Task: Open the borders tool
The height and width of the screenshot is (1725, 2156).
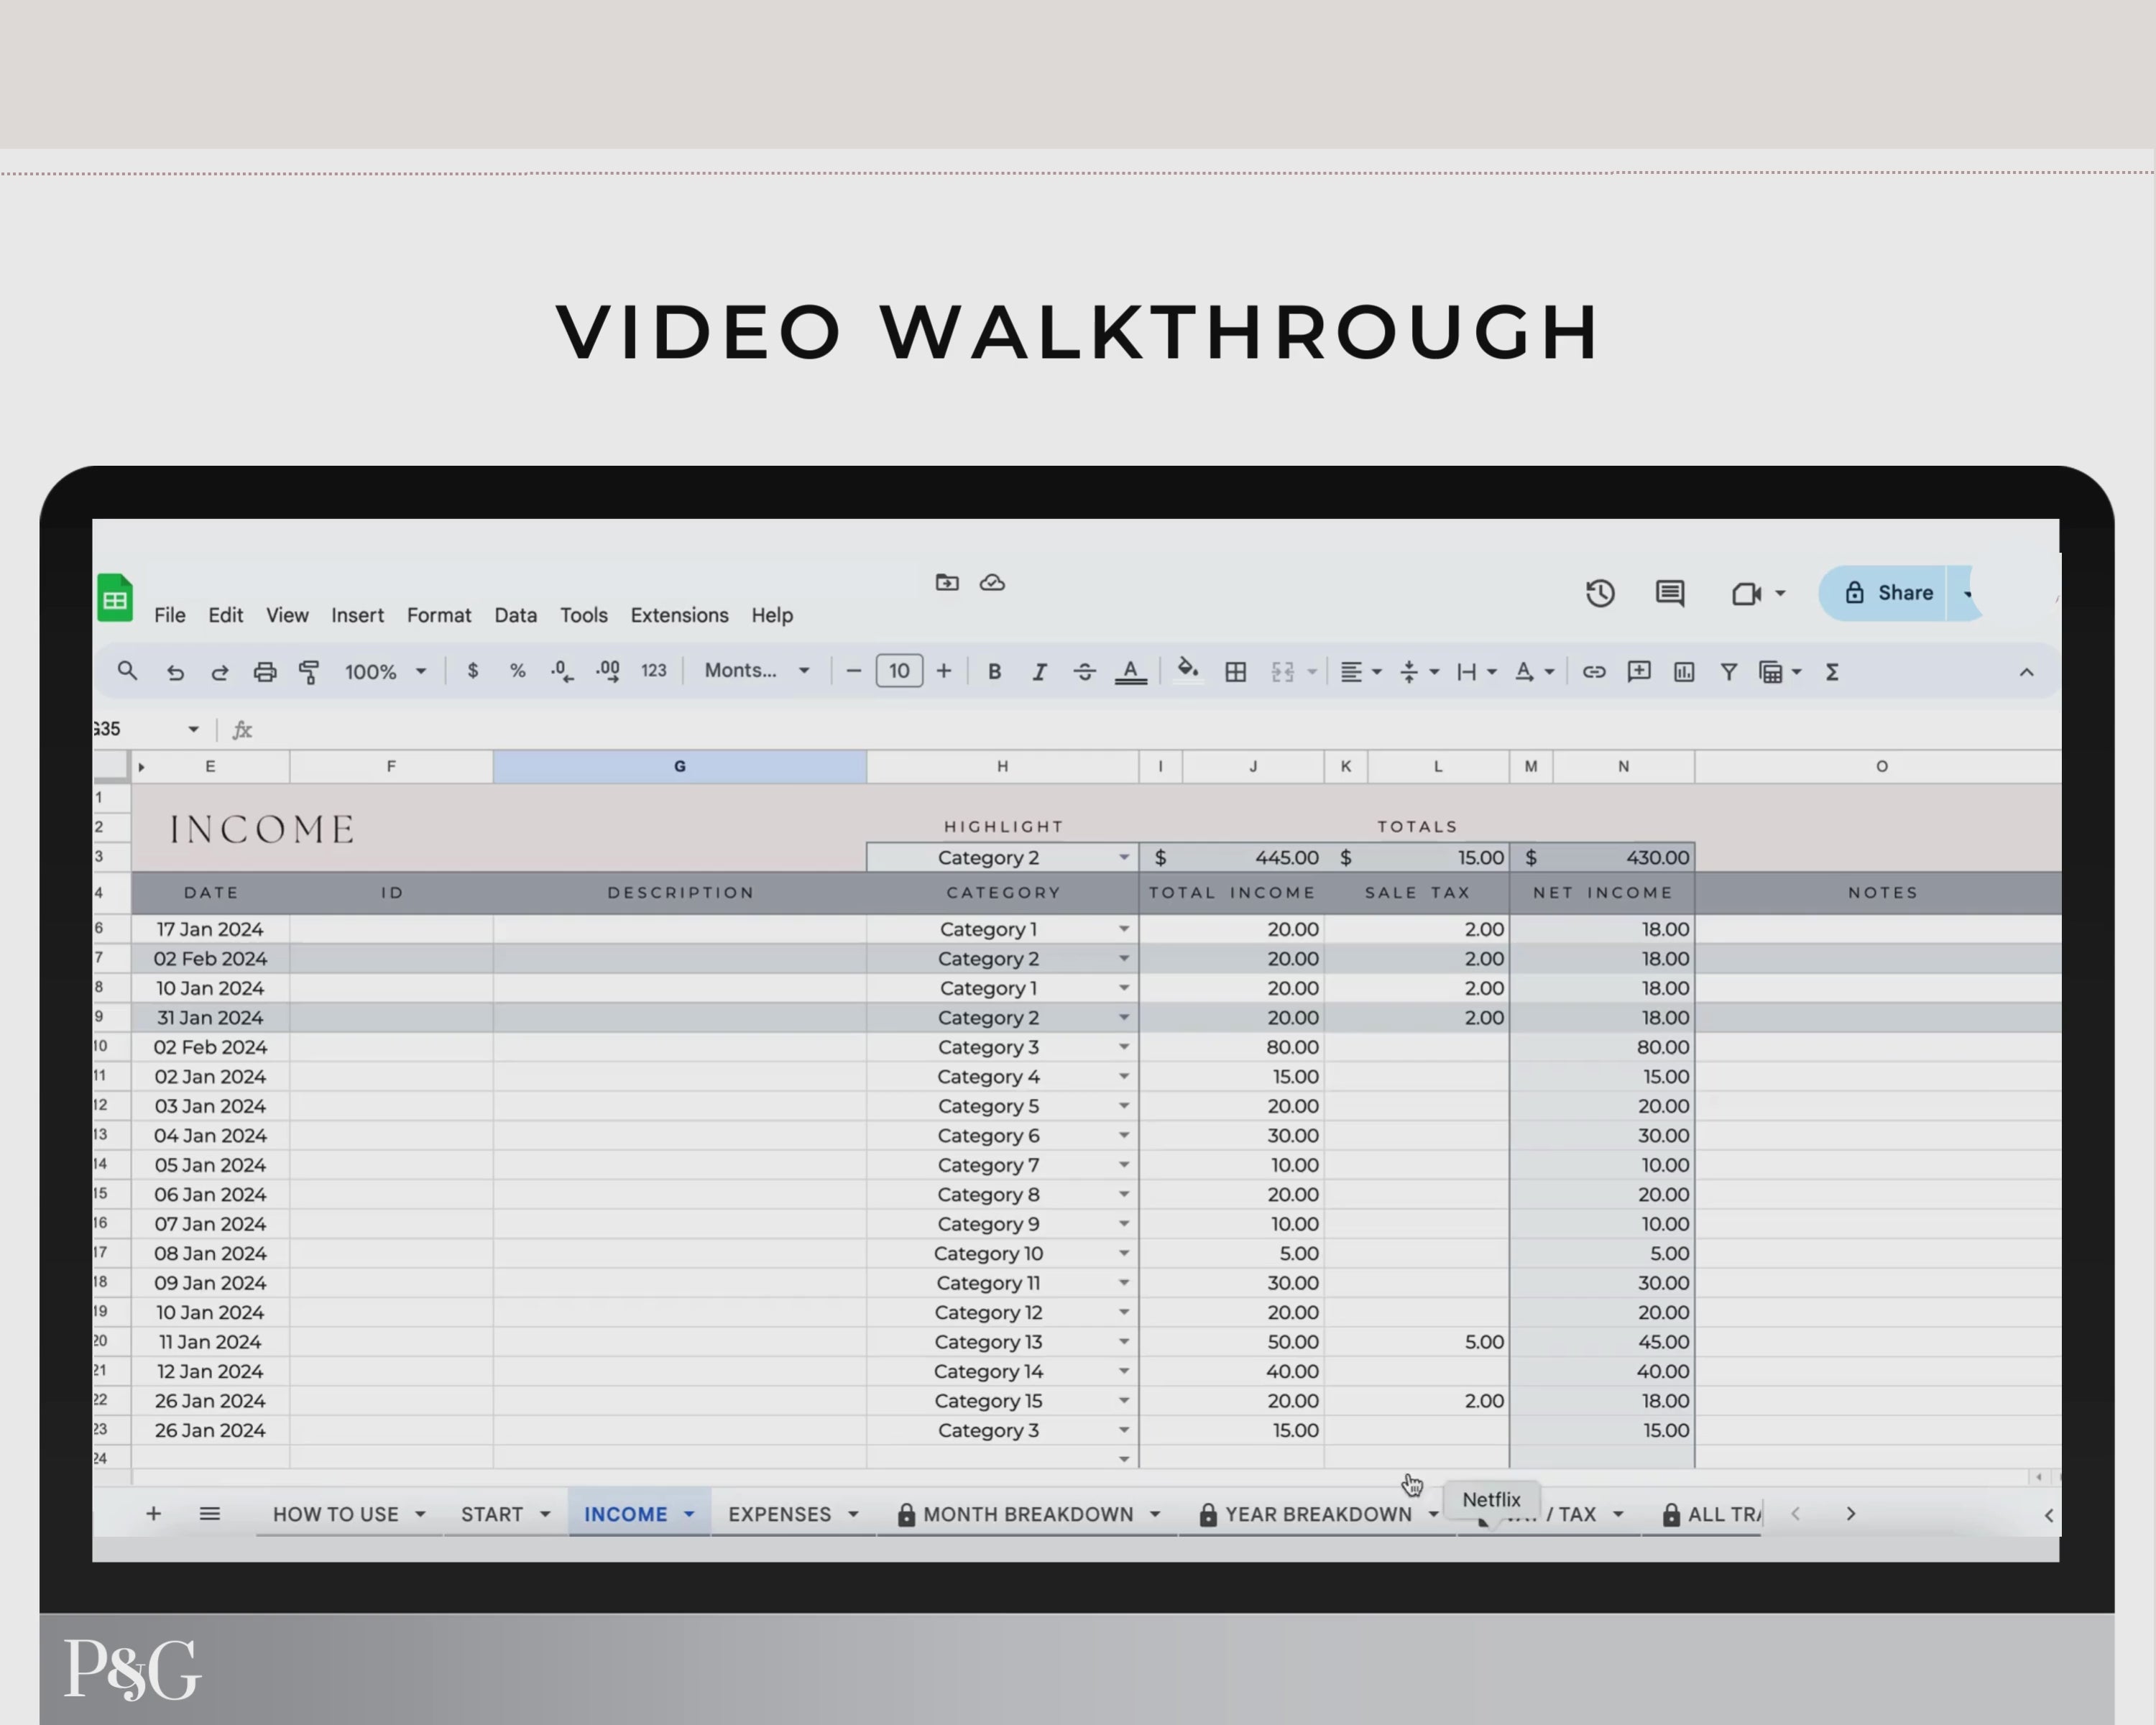Action: (1235, 672)
